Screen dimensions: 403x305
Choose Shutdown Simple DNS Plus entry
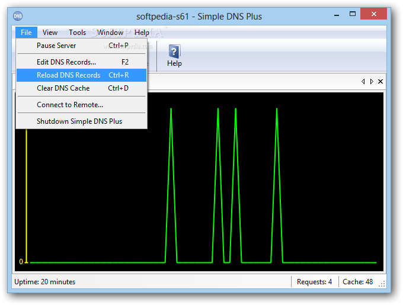click(x=81, y=121)
